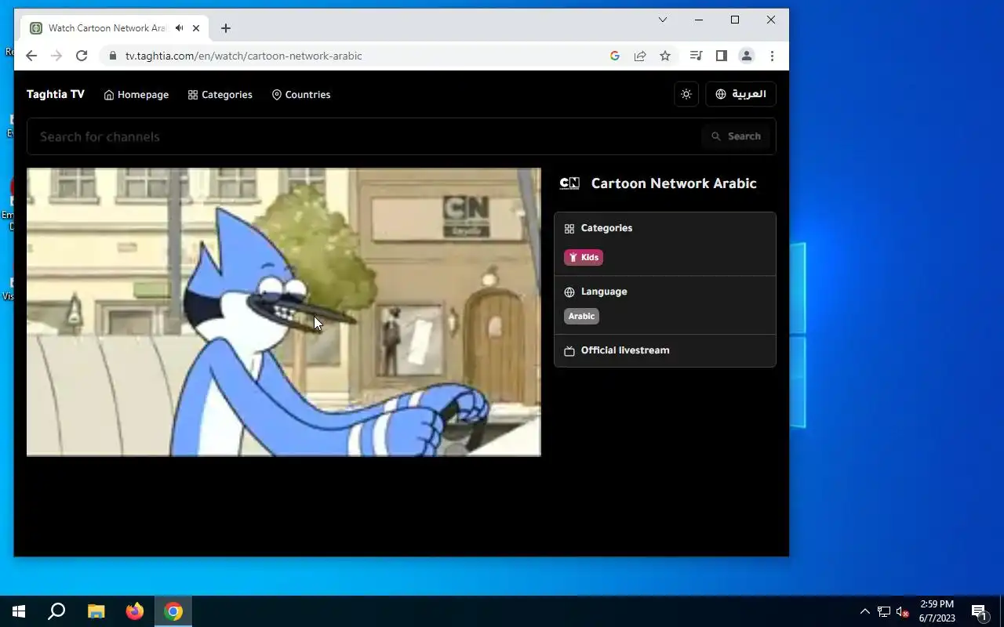Screen dimensions: 1004x627
Task: Open the network tray icon
Action: 884,611
